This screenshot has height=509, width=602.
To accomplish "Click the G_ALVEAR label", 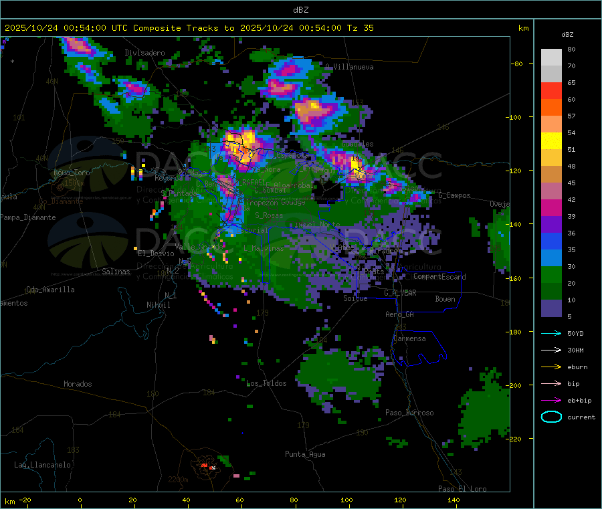I will (400, 293).
